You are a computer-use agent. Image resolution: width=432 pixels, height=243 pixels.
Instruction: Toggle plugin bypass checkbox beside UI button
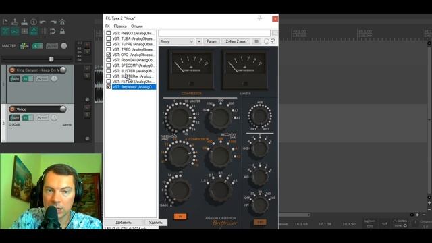click(x=273, y=41)
